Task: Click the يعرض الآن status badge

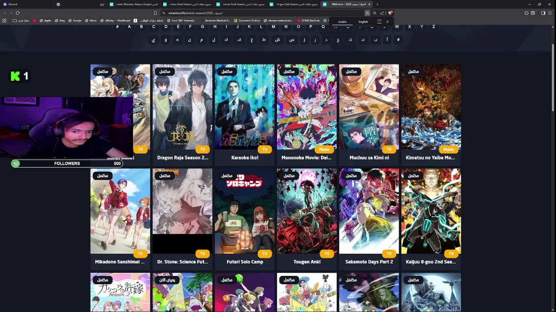Action: coord(167,280)
